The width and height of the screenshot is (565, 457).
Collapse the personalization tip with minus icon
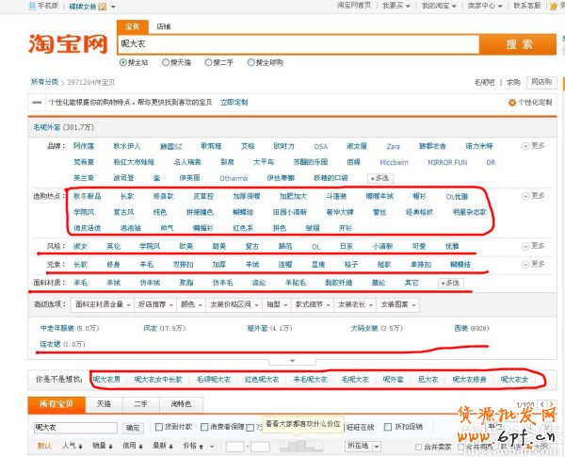[x=36, y=102]
